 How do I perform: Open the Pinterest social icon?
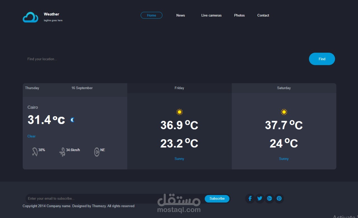click(x=279, y=198)
